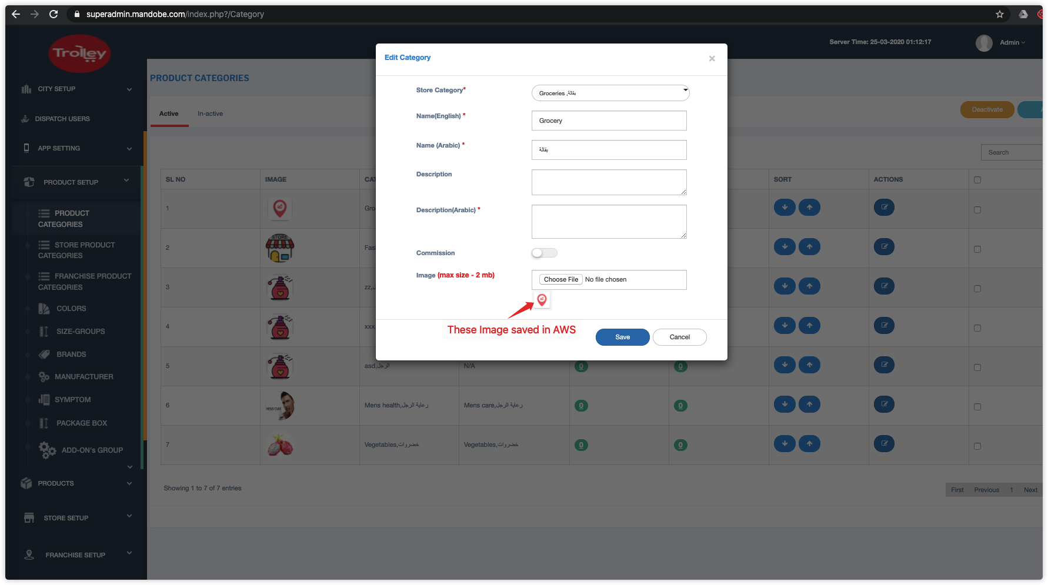
Task: Click the Name(English) input field
Action: point(609,121)
